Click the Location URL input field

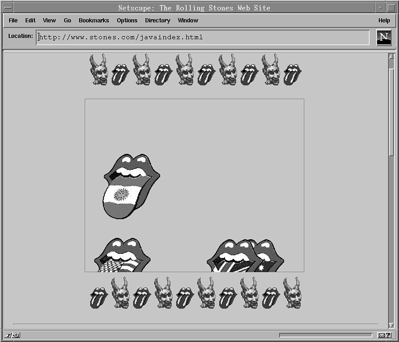pos(203,37)
